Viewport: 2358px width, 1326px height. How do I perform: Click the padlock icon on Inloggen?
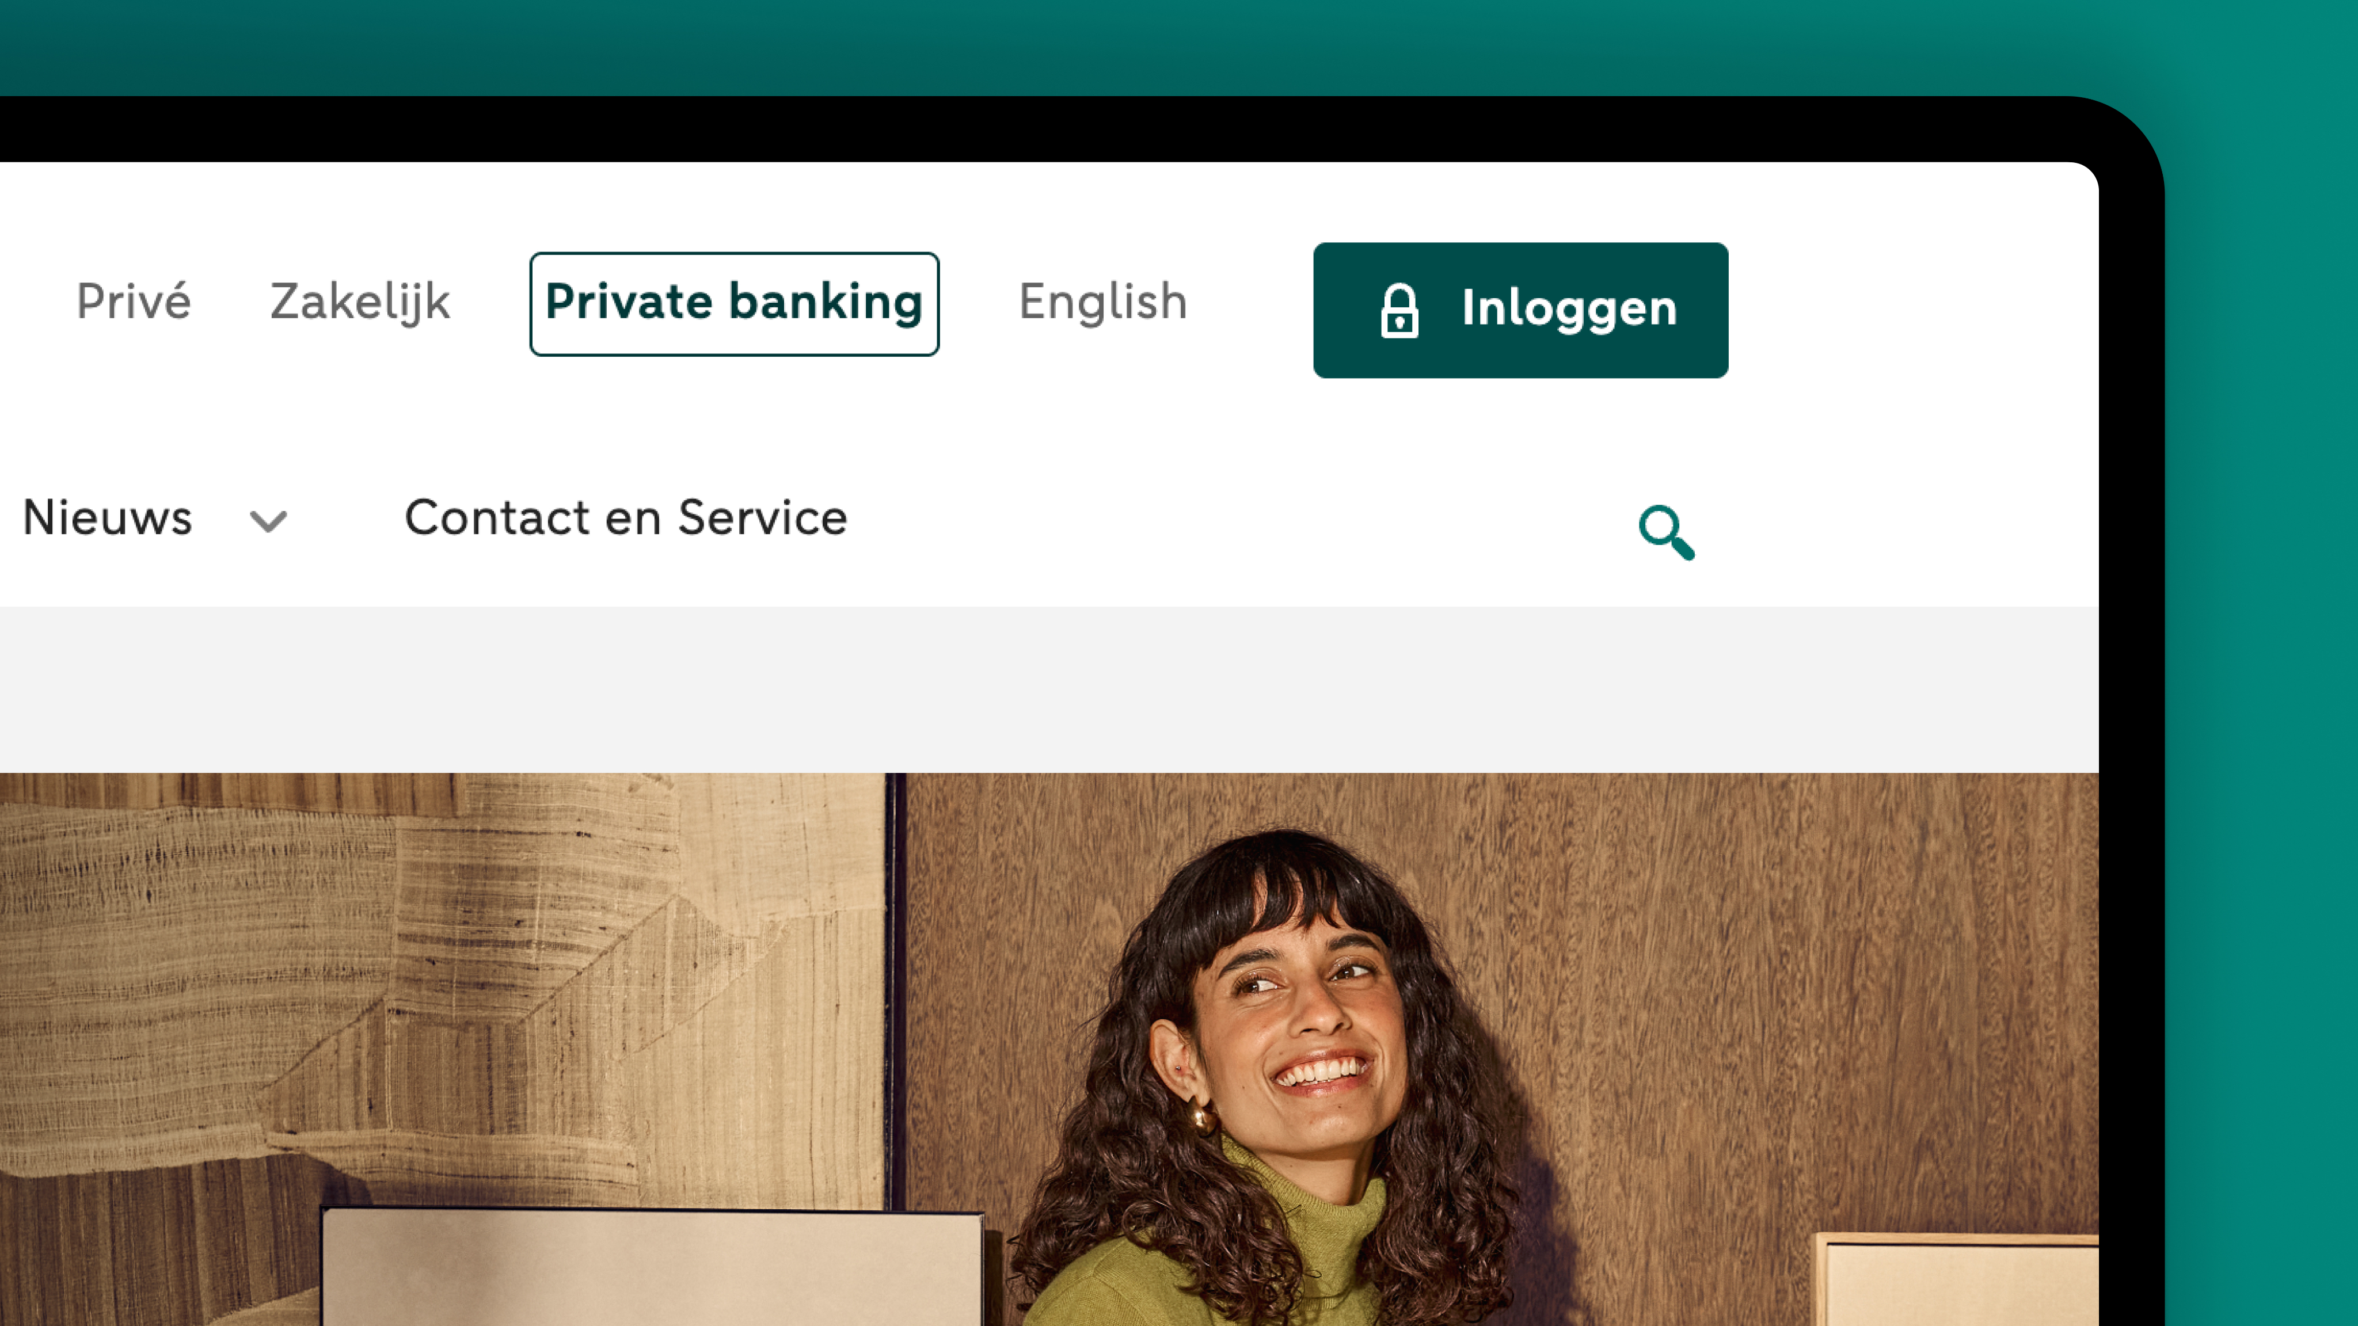(1399, 311)
